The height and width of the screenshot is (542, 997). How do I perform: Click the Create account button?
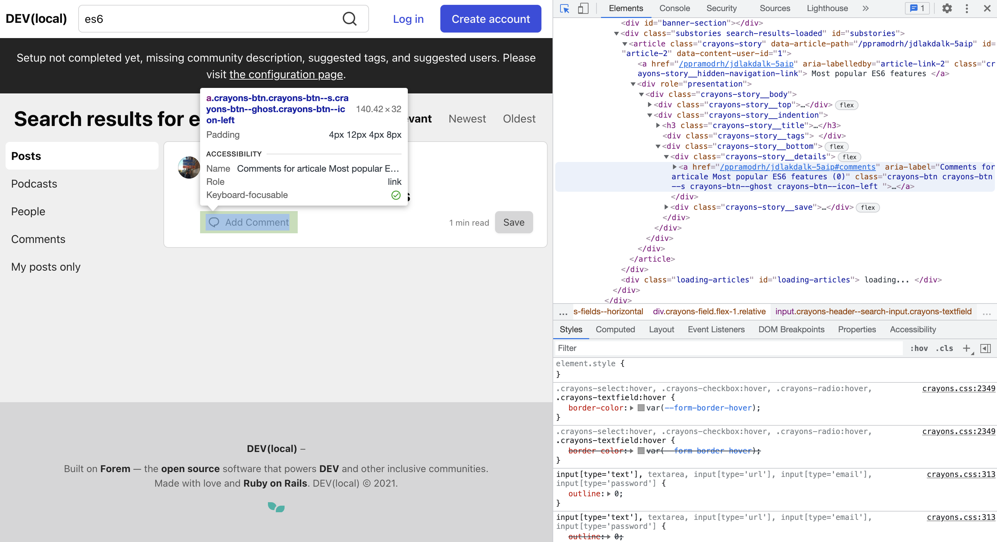coord(491,19)
